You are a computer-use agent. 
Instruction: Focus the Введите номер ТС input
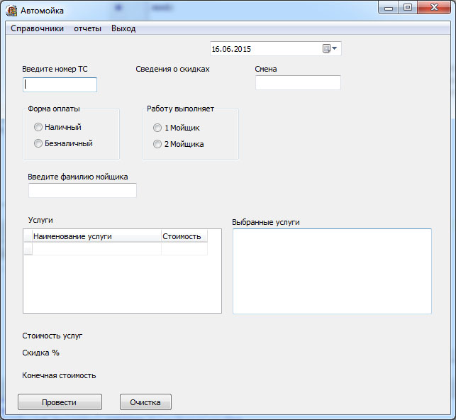60,84
